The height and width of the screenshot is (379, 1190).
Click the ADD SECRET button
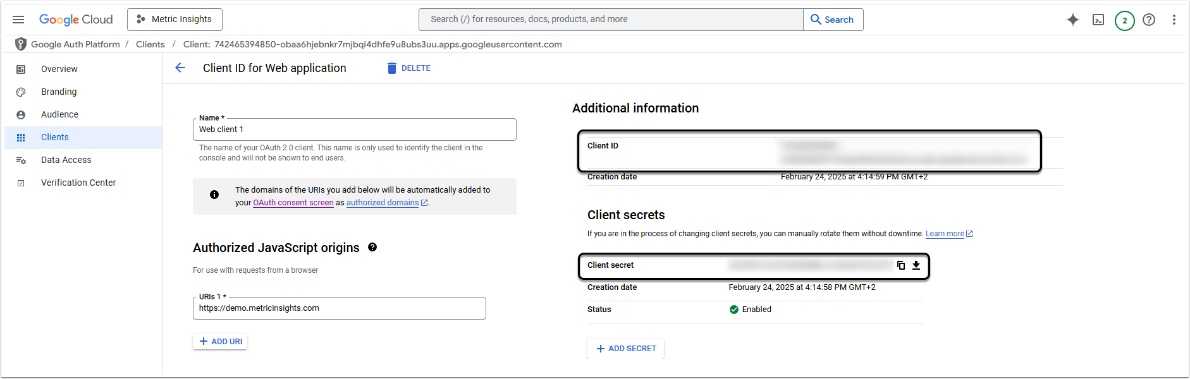coord(626,349)
